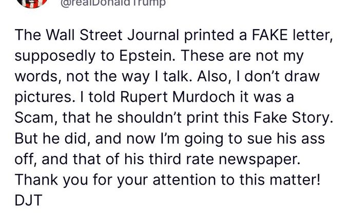Image resolution: width=349 pixels, height=224 pixels.
Task: Open the profile avatar picture
Action: click(x=32, y=3)
